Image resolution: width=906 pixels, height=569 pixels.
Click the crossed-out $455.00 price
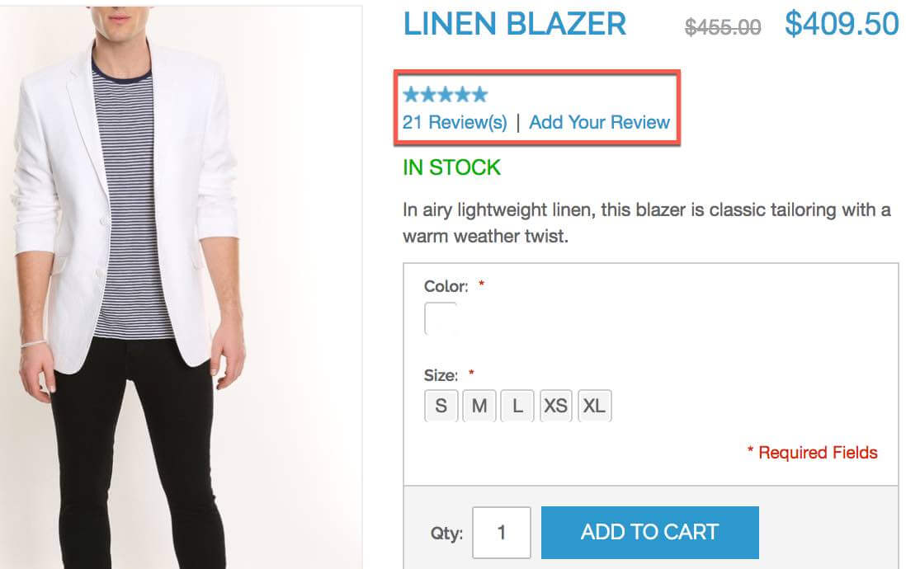(723, 27)
